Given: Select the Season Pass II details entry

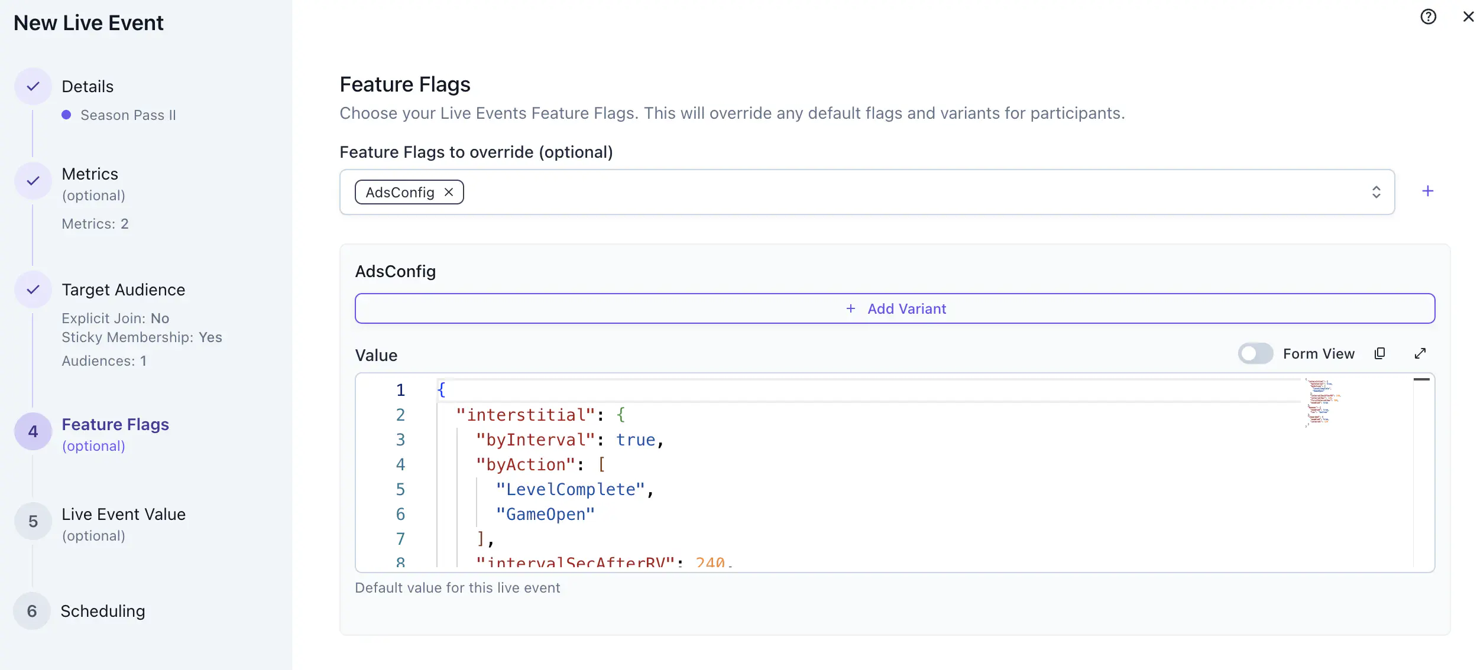Looking at the screenshot, I should [128, 115].
